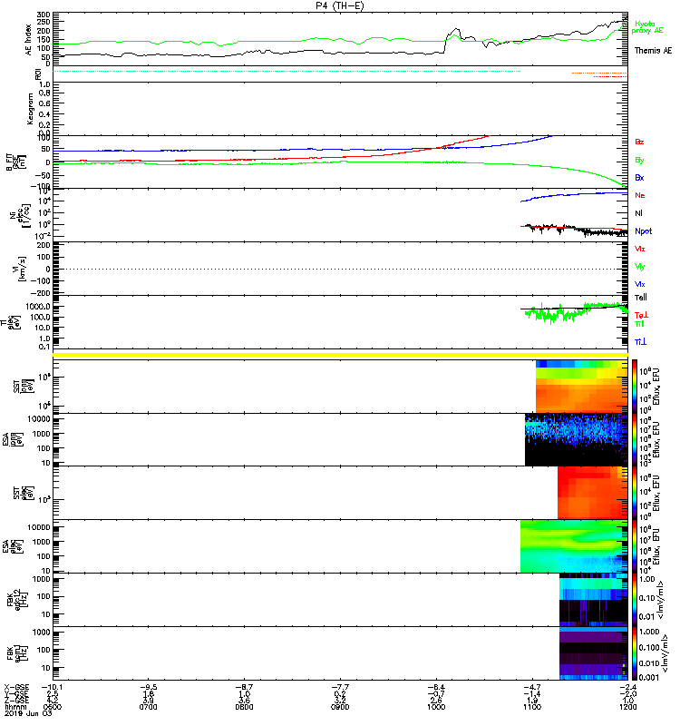Screen dimensions: 680x726
Task: Click the 0900 time tick label
Action: tap(340, 707)
